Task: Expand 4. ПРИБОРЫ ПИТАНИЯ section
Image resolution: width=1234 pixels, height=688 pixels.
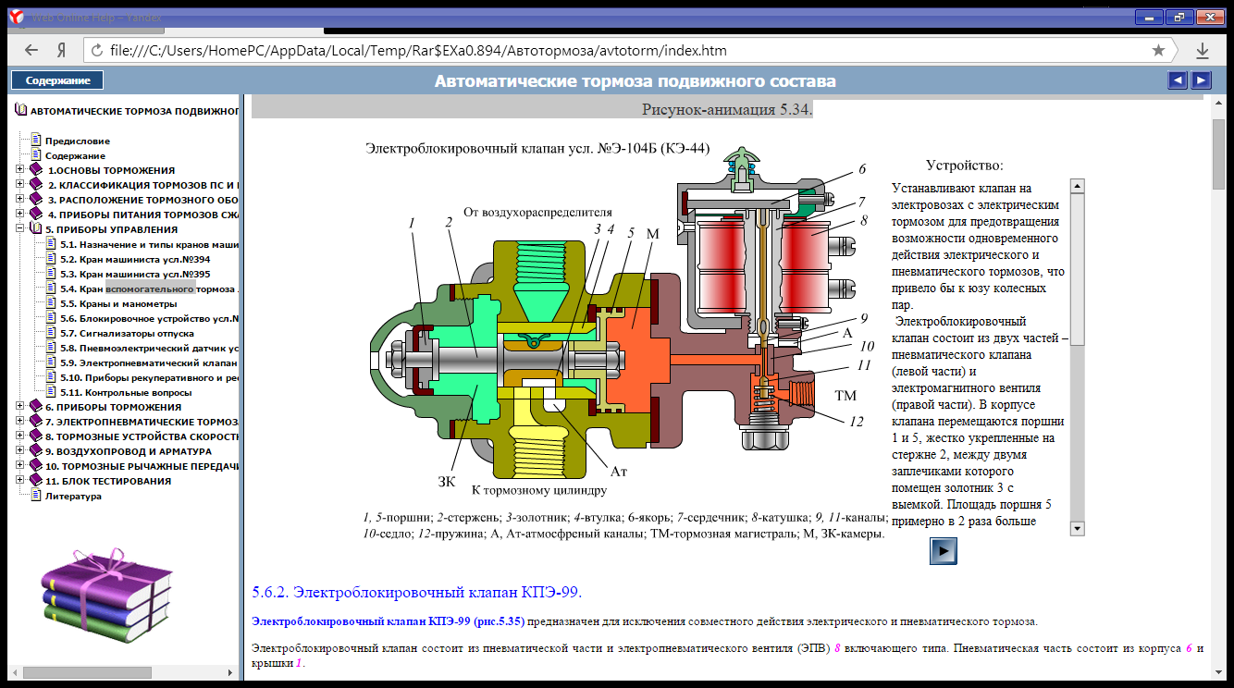Action: [x=20, y=215]
